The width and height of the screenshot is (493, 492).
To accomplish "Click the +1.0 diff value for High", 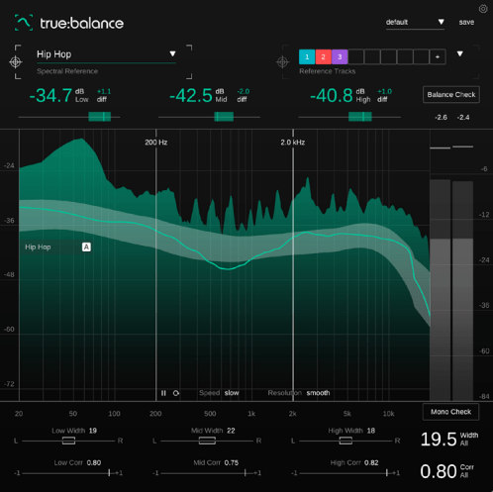I will 384,91.
